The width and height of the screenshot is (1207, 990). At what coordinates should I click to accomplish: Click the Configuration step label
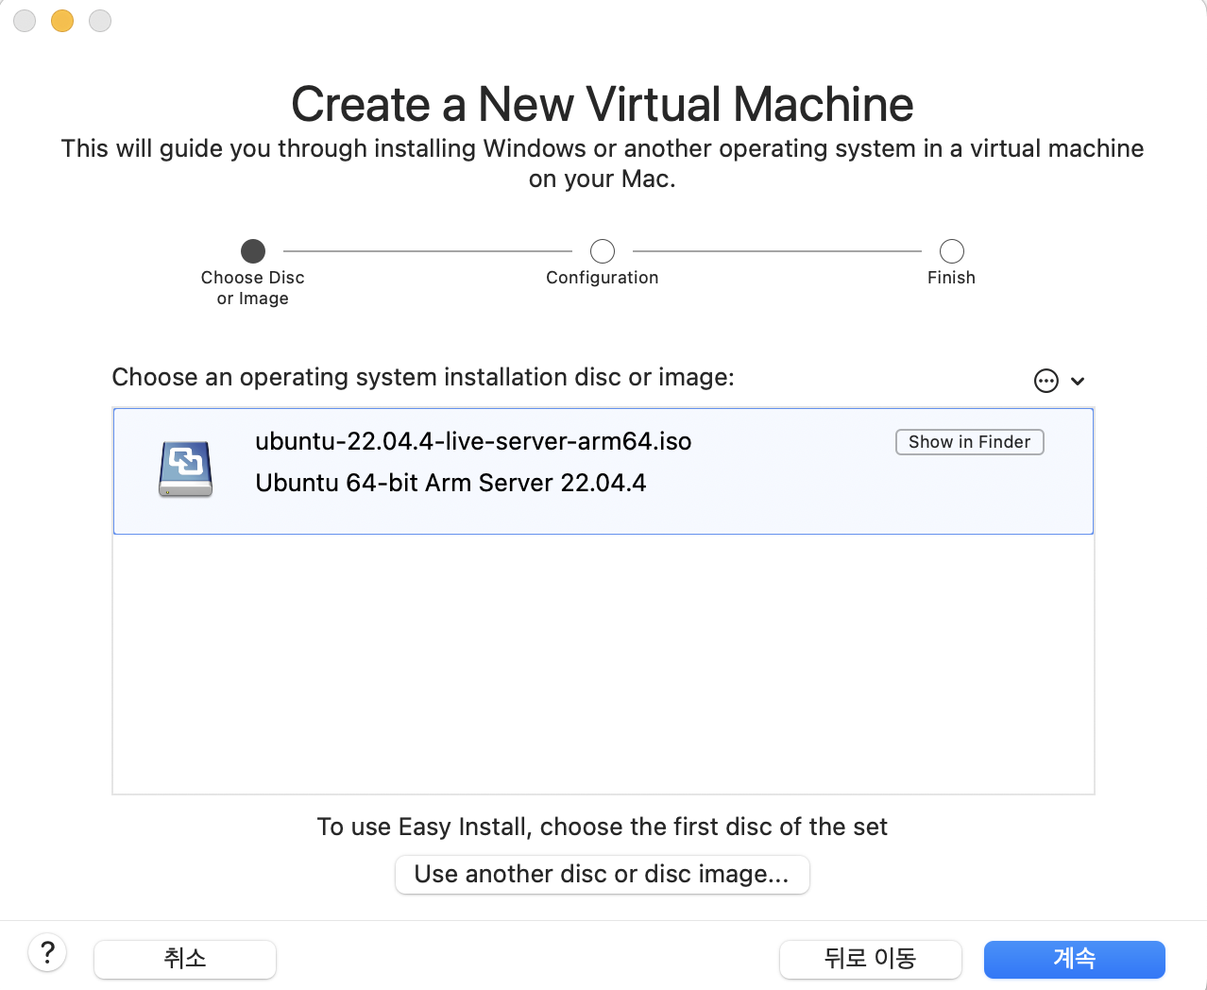[603, 278]
